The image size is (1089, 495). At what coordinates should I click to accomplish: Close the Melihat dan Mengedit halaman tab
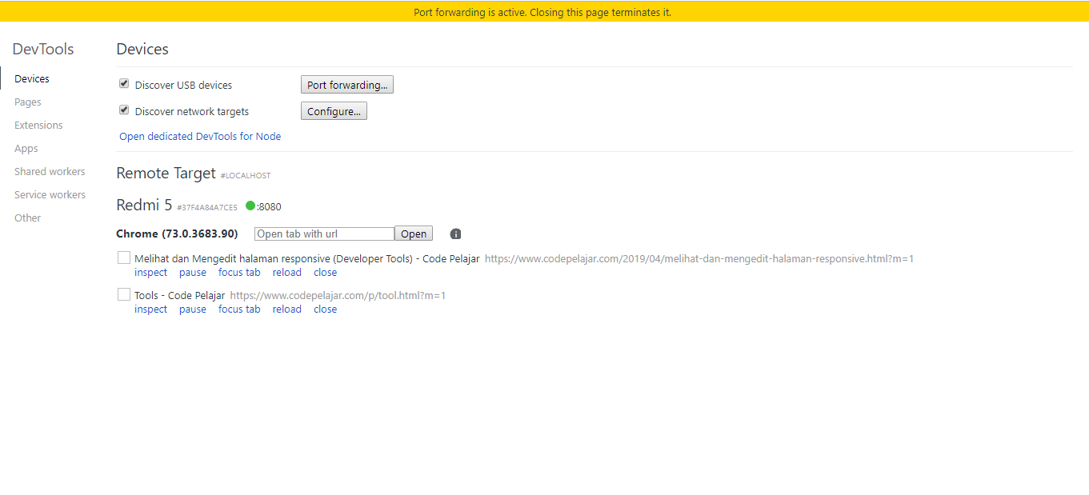(326, 272)
